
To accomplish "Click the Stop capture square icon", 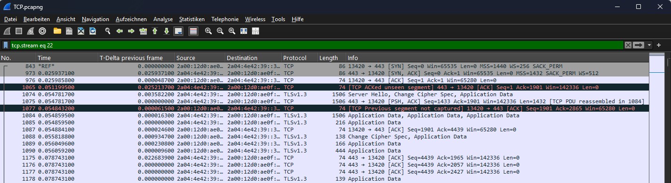I will (19, 31).
